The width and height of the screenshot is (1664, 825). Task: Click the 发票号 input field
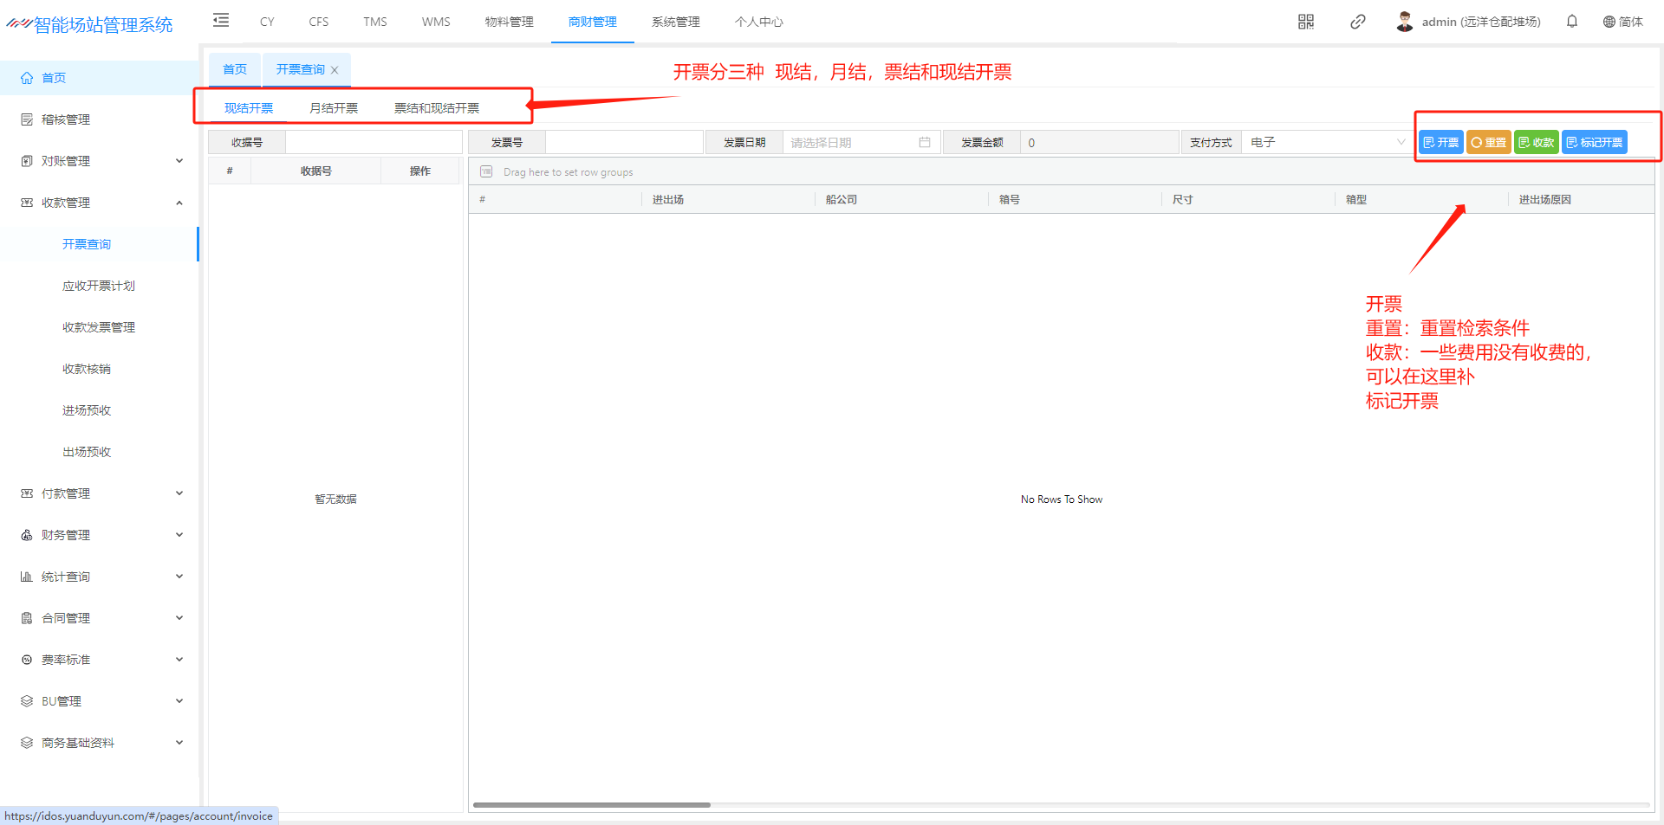tap(624, 143)
